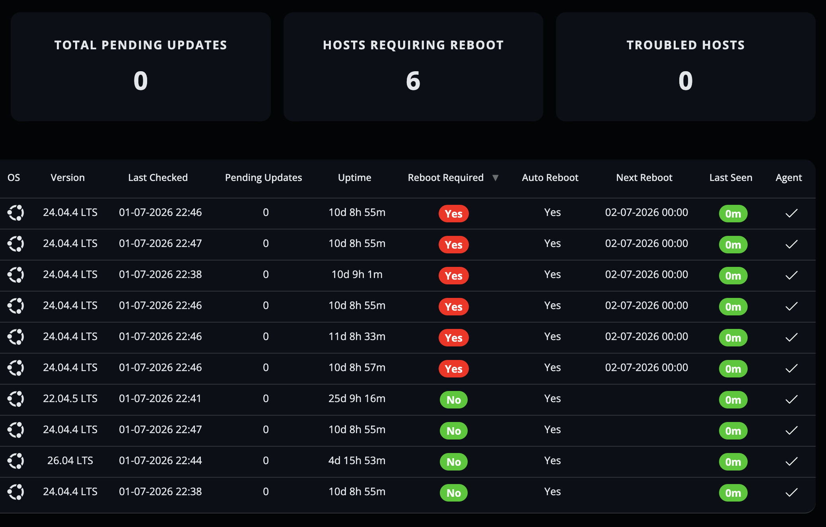The height and width of the screenshot is (527, 826).
Task: Click Auto Reboot Yes in the 25d 9h 16m row
Action: (552, 399)
